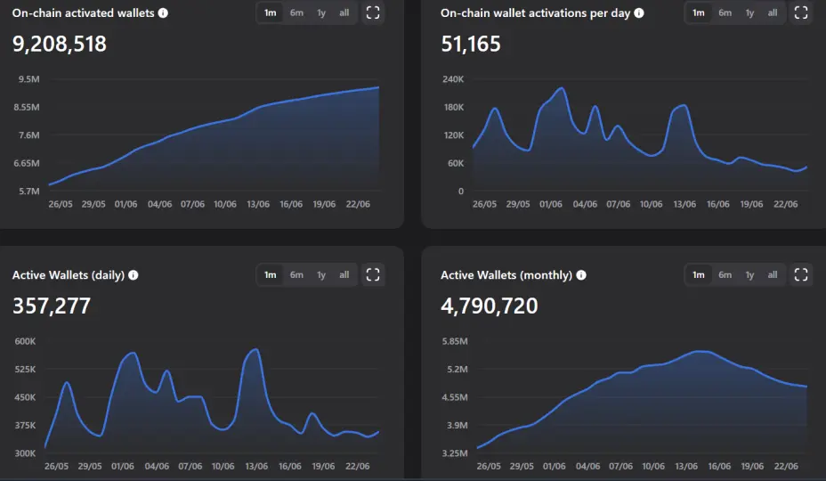This screenshot has width=826, height=481.
Task: Select 6m range for On-chain activated wallets
Action: 296,12
